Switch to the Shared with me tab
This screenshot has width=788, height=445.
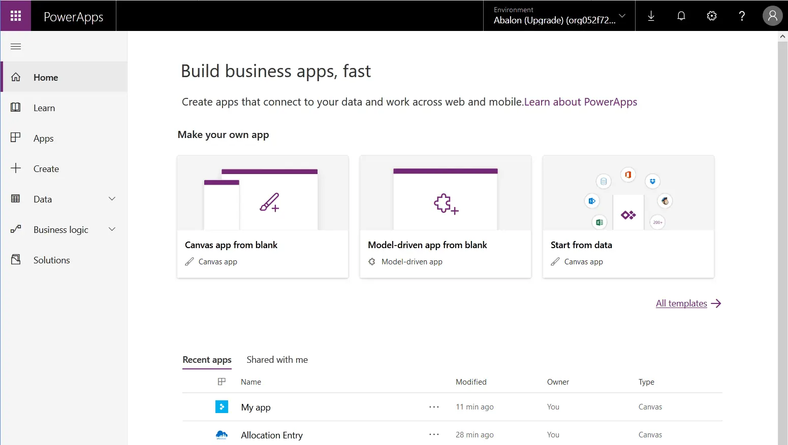coord(277,359)
